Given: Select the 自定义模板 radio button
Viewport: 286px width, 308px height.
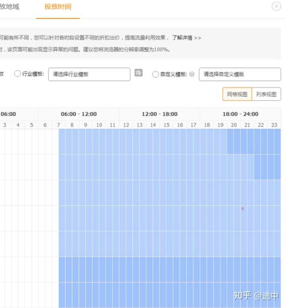Looking at the screenshot, I should (156, 74).
